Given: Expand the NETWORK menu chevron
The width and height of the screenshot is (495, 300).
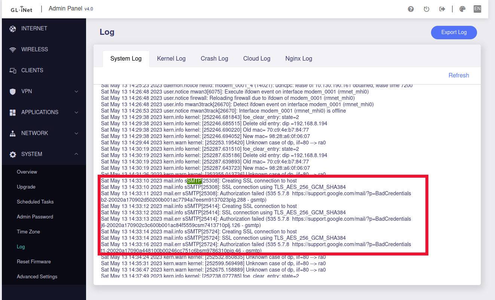Looking at the screenshot, I should 76,133.
